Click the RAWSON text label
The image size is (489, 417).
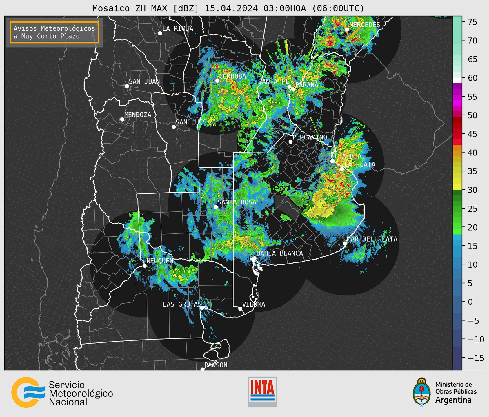point(216,365)
